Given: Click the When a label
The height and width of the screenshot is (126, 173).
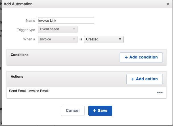Looking at the screenshot, I should (29, 39).
